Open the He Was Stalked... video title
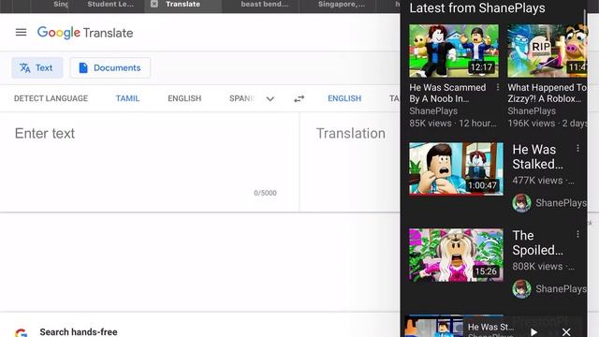 537,156
